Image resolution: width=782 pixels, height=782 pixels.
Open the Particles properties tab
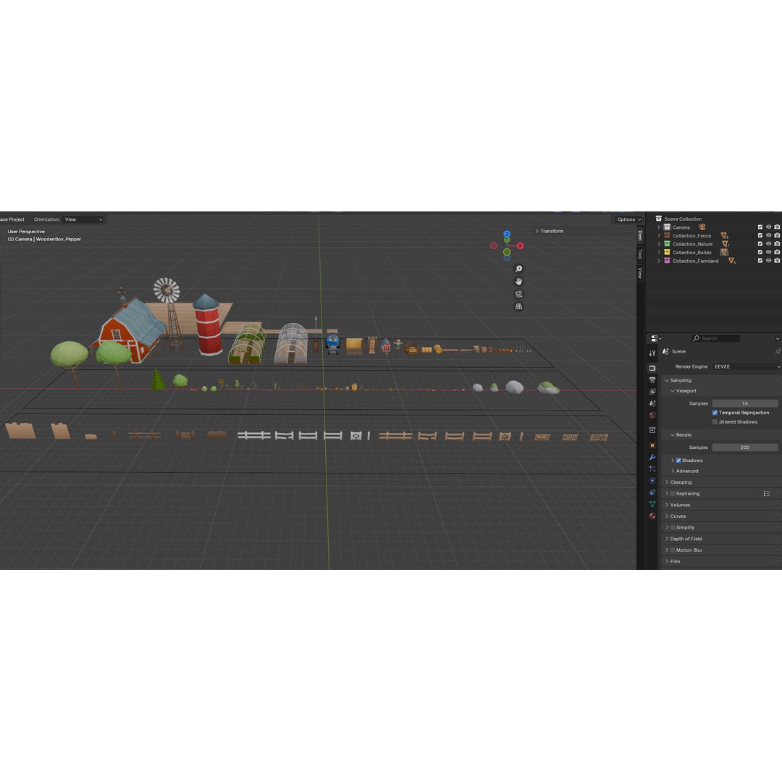[652, 468]
